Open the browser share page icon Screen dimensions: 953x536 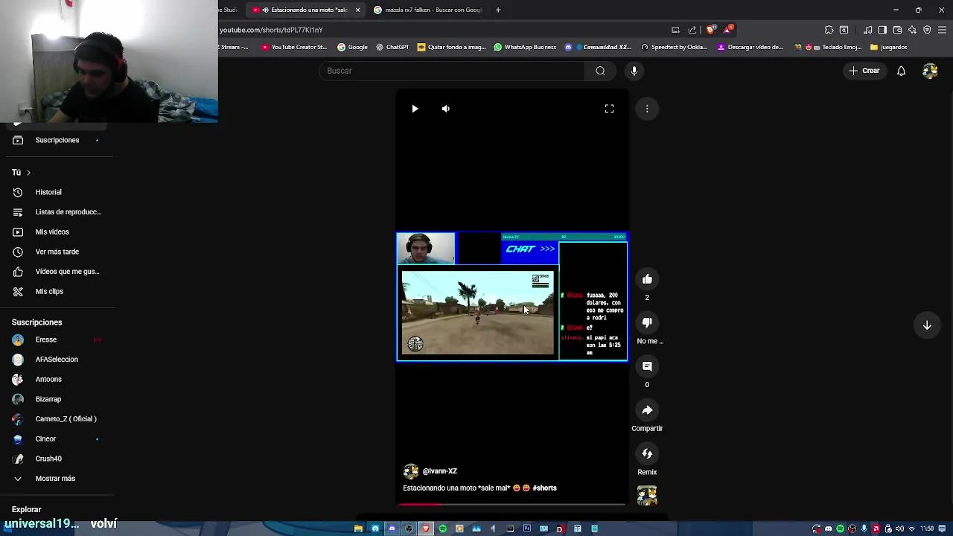point(692,30)
